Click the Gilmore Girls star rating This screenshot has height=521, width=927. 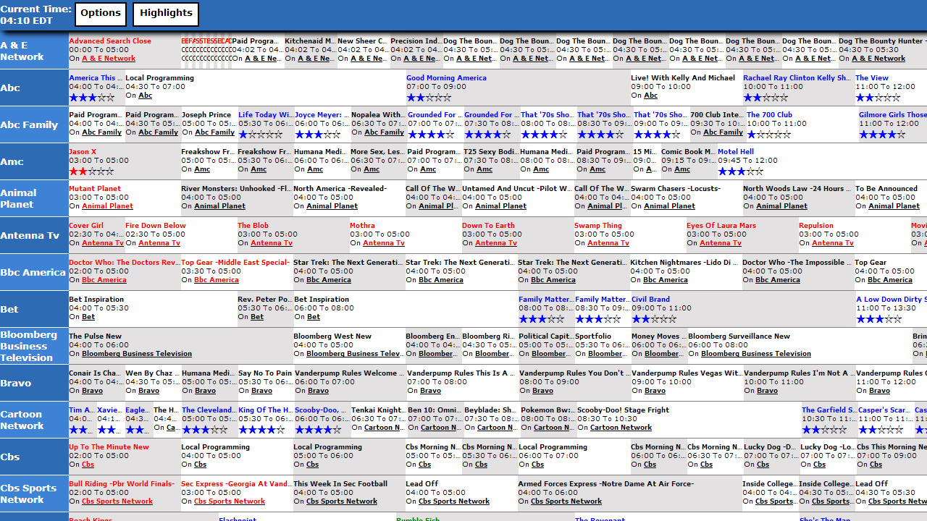882,135
